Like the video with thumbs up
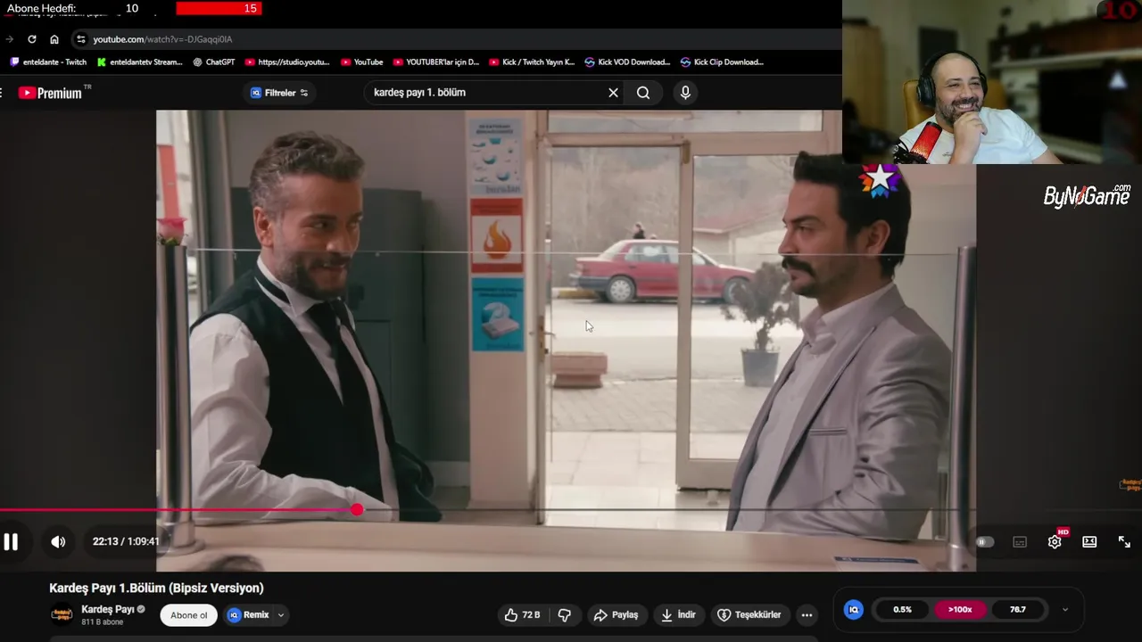 click(522, 614)
